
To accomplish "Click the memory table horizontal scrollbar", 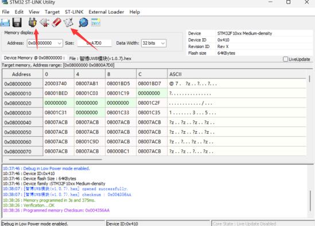I will coord(56,160).
